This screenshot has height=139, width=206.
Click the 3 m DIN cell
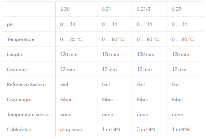[146, 129]
